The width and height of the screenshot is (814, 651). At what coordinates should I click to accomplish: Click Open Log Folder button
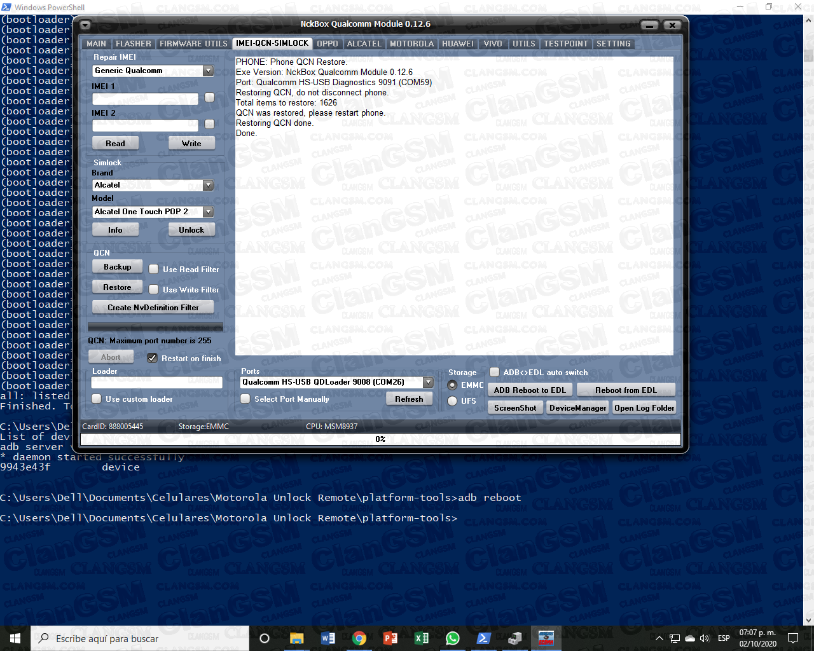point(644,408)
